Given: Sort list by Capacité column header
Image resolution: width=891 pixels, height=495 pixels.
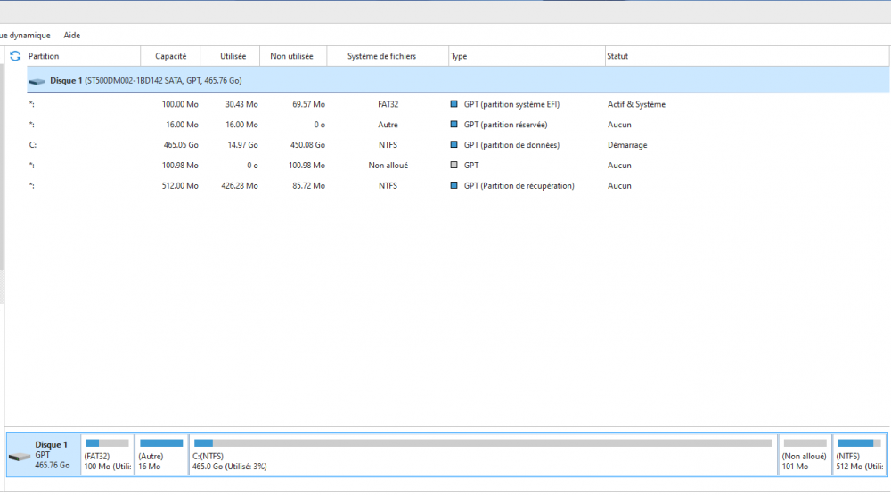Looking at the screenshot, I should coord(170,56).
